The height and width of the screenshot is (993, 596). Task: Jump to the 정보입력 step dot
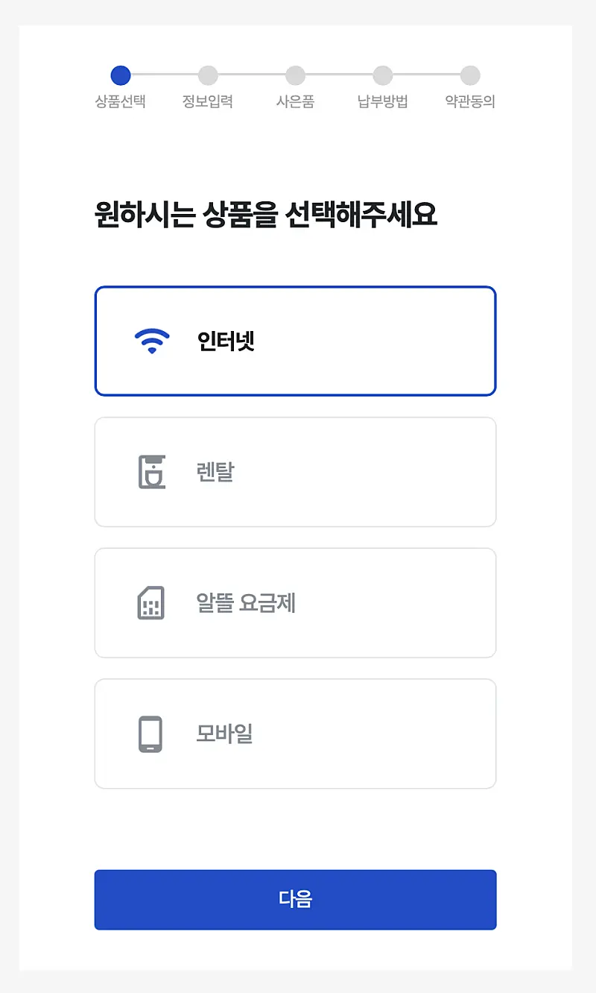(208, 75)
